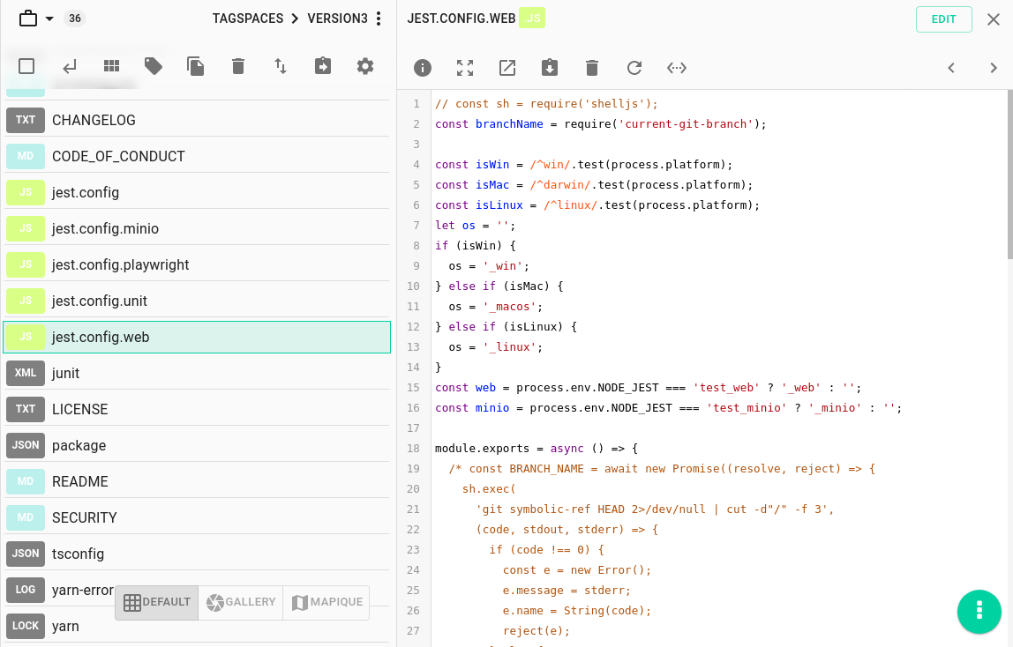Close the opened file panel
Viewport: 1013px width, 647px height.
[994, 19]
